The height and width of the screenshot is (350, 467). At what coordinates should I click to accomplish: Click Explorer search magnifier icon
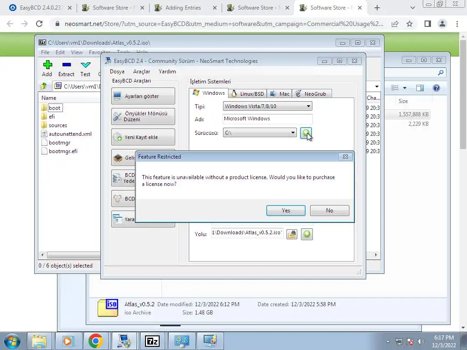tap(441, 72)
